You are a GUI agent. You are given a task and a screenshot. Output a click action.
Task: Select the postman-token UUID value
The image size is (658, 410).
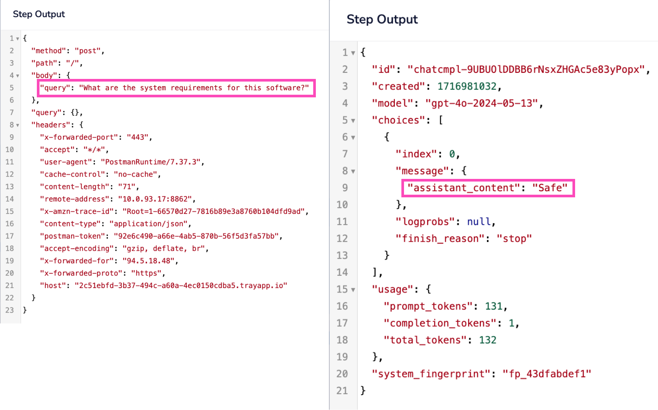click(x=197, y=236)
